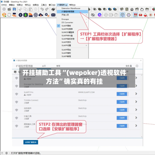Viewport: 155px width, 155px height.
Task: Open the 相机 menu
Action: [28, 5]
